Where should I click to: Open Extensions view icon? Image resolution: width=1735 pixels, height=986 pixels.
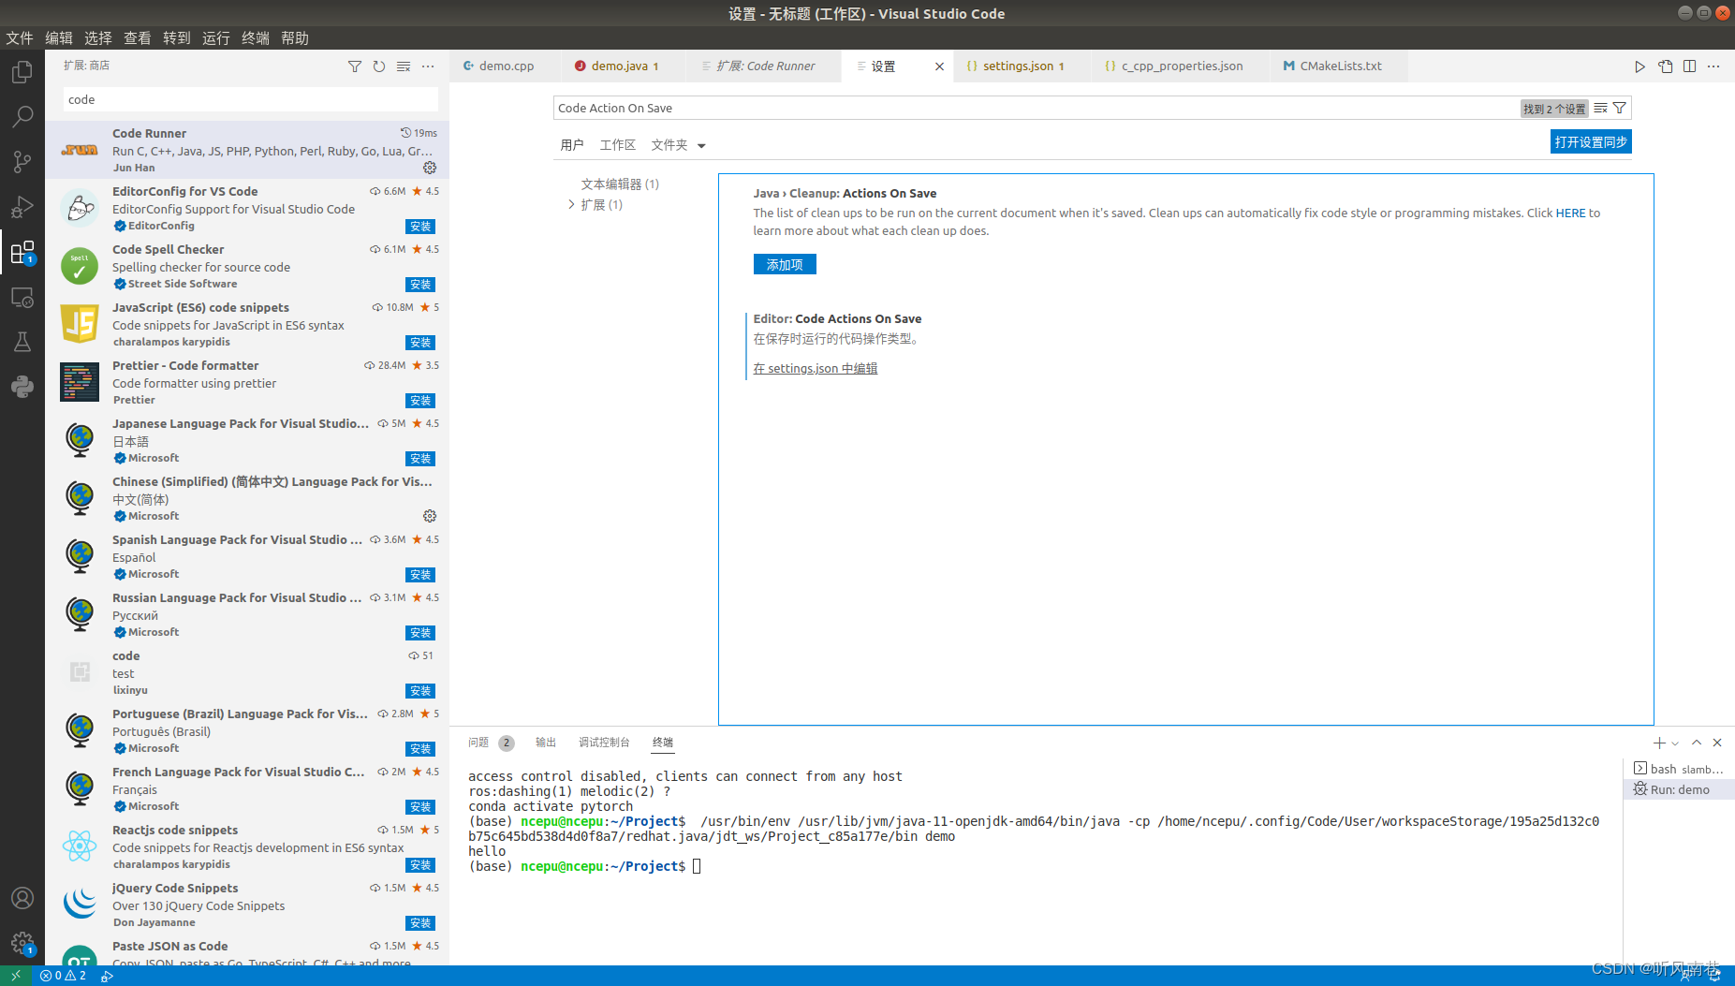click(x=22, y=252)
